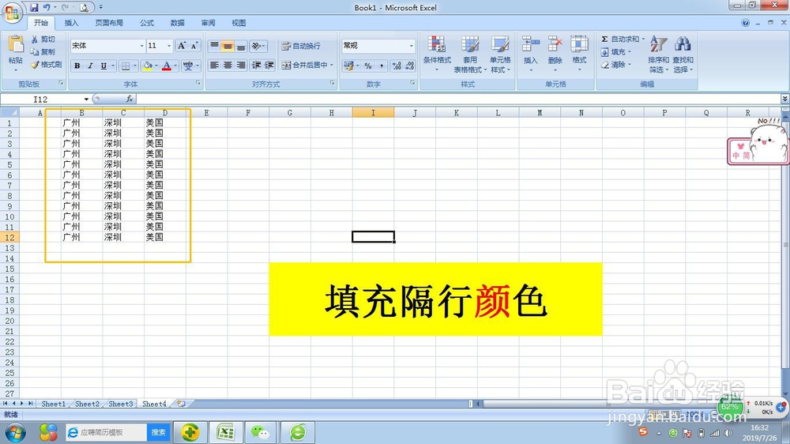The height and width of the screenshot is (444, 790).
Task: Switch to the 审阅 (Review) tab
Action: [208, 23]
